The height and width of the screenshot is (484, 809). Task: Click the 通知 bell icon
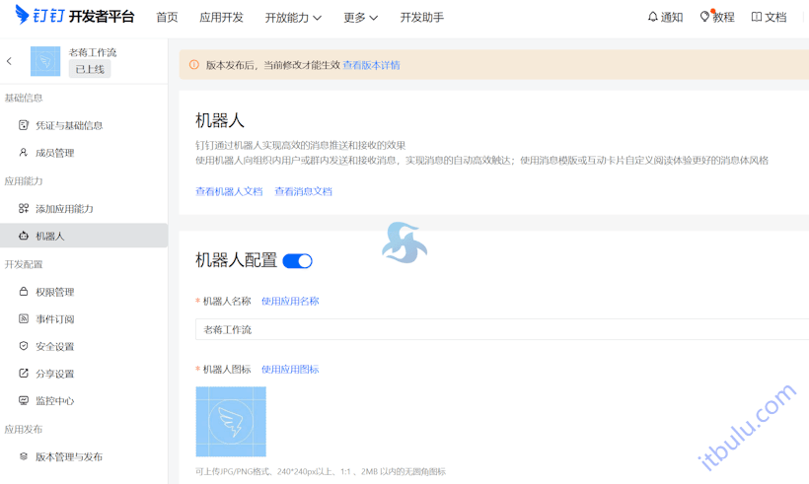pos(653,17)
